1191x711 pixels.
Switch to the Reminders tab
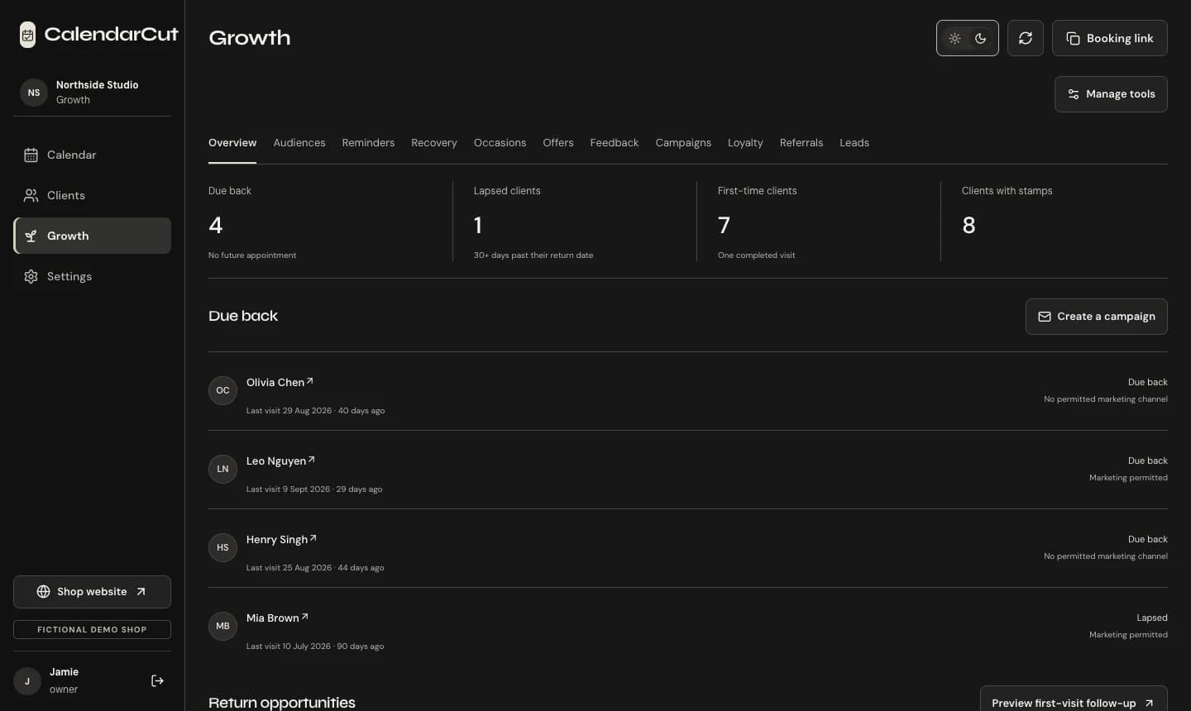(x=368, y=143)
